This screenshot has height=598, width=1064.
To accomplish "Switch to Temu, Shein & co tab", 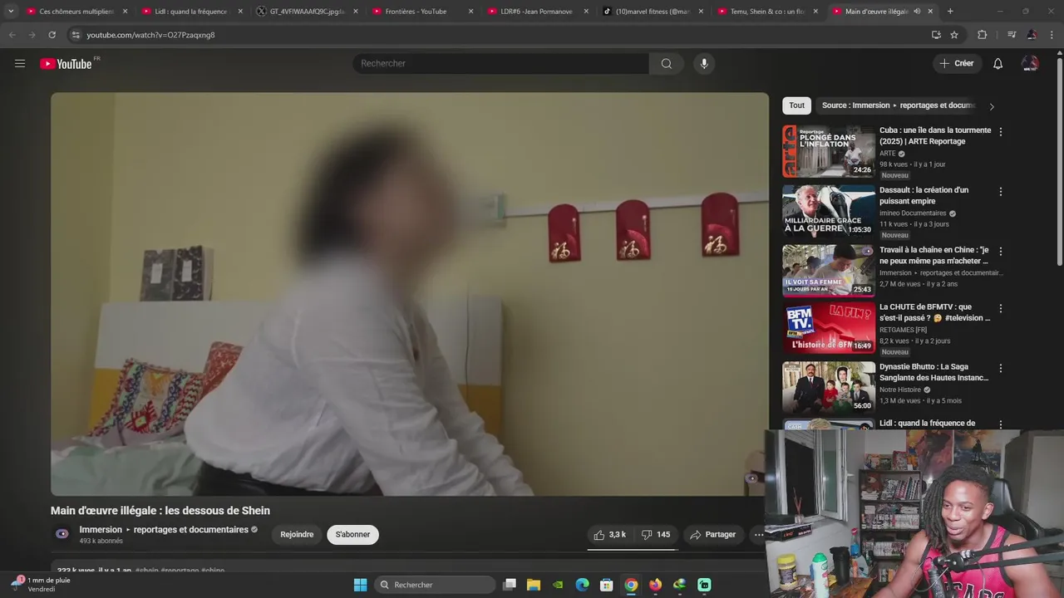I will [767, 12].
